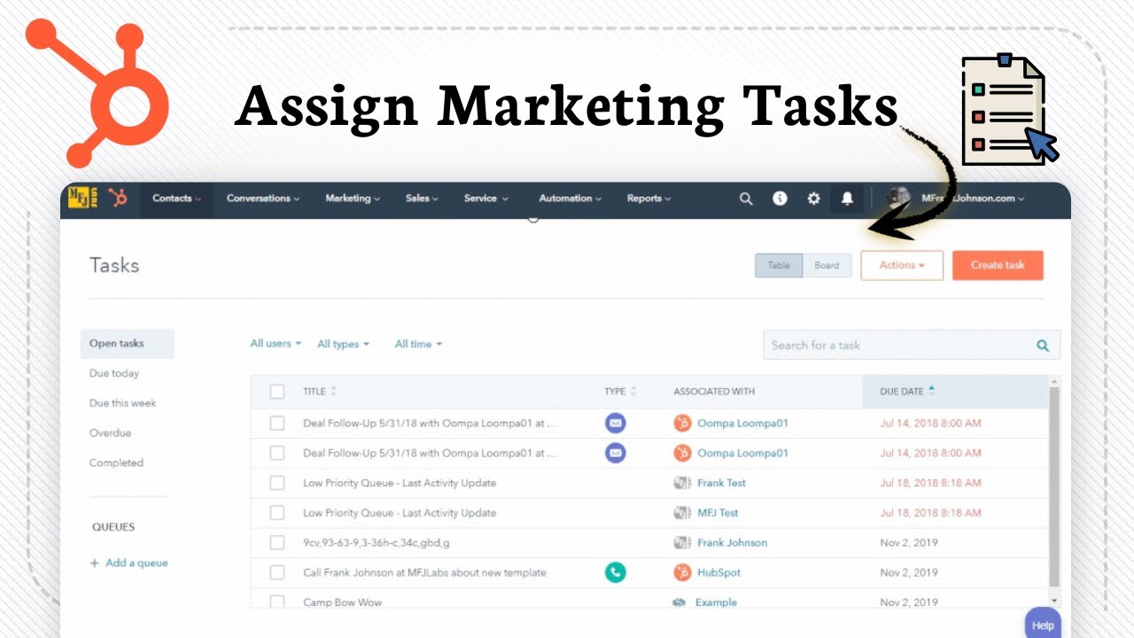Expand the Sales navbar menu

tap(420, 198)
